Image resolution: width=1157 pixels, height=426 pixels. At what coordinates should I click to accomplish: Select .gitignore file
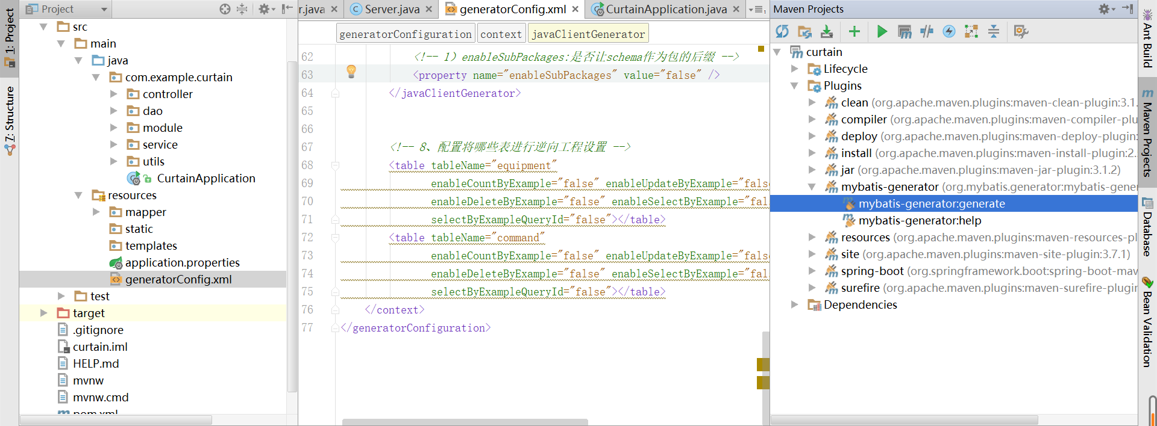click(x=98, y=330)
